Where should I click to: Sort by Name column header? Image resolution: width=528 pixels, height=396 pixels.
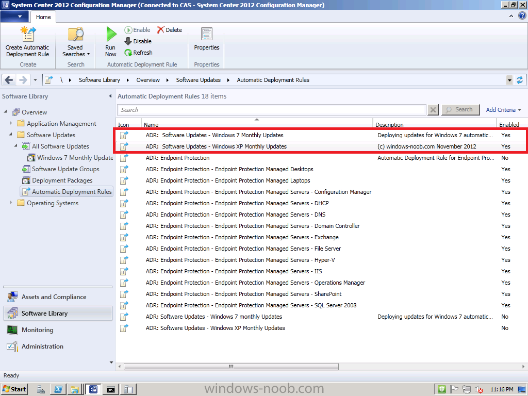pos(257,123)
